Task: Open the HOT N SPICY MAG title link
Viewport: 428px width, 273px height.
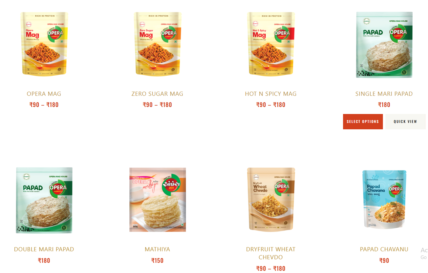Action: (x=271, y=94)
